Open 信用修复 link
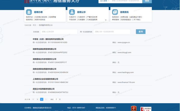180x111 pixels. click(53, 17)
